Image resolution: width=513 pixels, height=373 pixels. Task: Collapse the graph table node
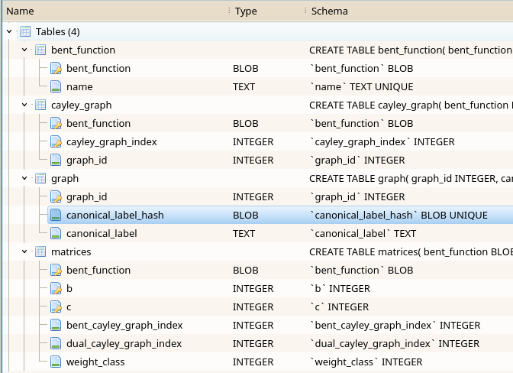click(24, 179)
